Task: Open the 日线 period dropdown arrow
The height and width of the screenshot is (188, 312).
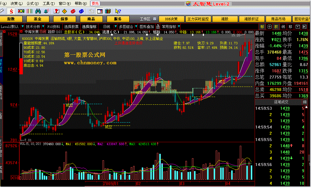Action: click(115, 26)
